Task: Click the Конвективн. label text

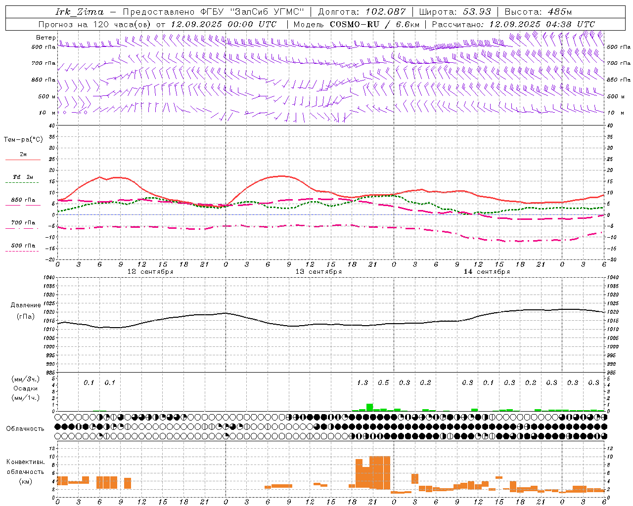Action: coord(26,462)
